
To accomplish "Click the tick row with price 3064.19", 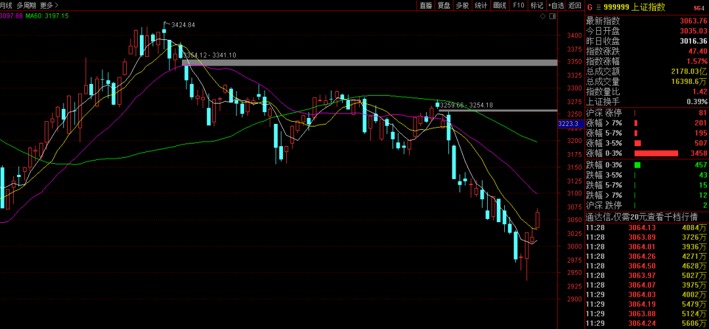I will [x=647, y=304].
